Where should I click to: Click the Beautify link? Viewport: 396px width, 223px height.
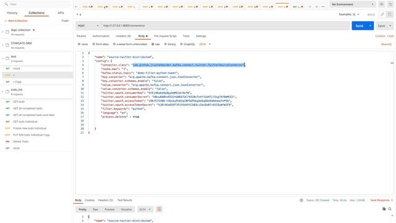[x=386, y=44]
